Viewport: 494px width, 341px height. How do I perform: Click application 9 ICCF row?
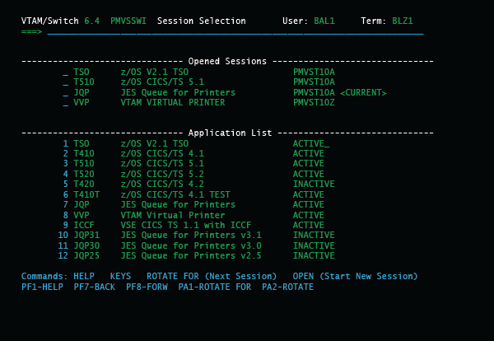pos(193,226)
